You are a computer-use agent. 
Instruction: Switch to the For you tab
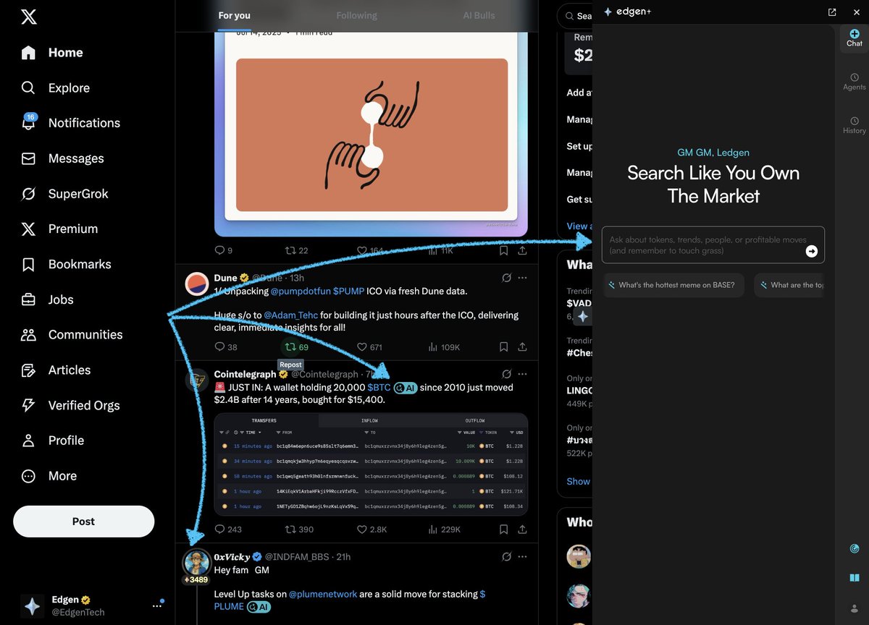pos(234,15)
